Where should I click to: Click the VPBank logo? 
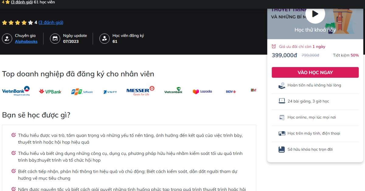pyautogui.click(x=50, y=91)
